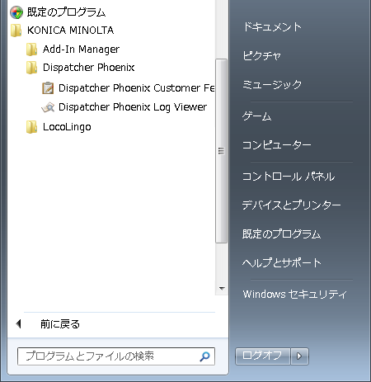Click the program list scrollbar down arrow
Viewport: 371px width, 382px height.
click(x=222, y=289)
